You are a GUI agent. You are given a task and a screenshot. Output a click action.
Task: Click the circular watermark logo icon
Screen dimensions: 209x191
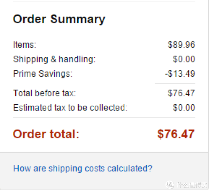[170, 185]
